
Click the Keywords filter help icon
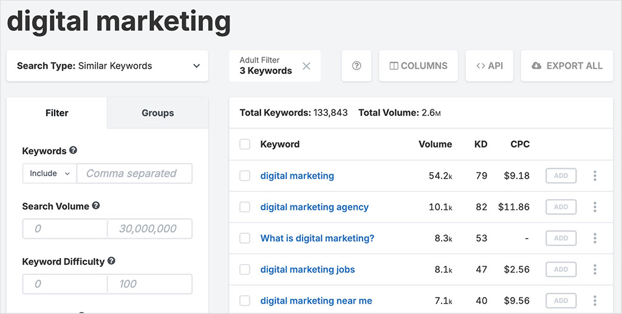73,150
